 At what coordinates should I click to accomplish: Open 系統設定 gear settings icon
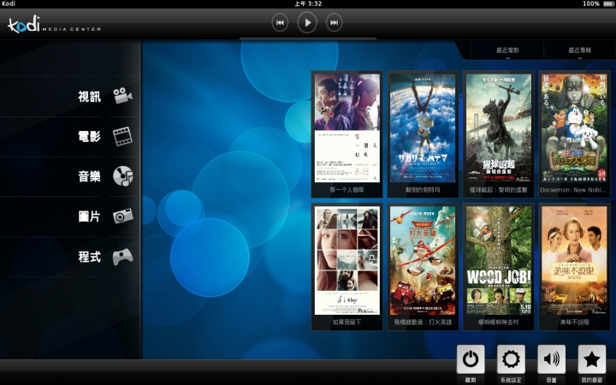[511, 359]
